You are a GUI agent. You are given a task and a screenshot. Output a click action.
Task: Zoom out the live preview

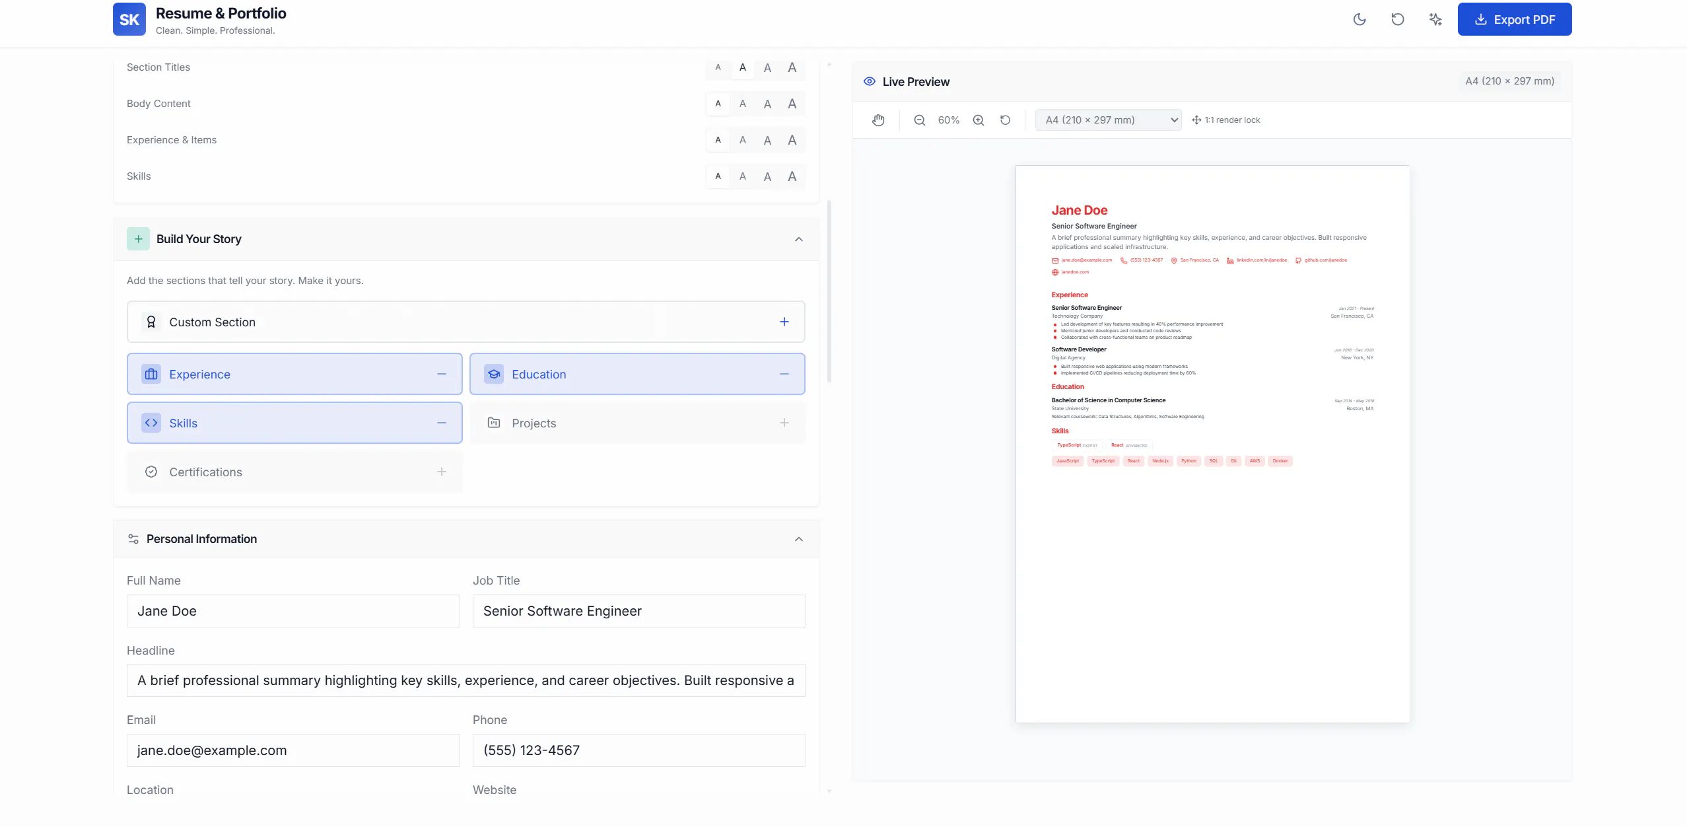919,120
